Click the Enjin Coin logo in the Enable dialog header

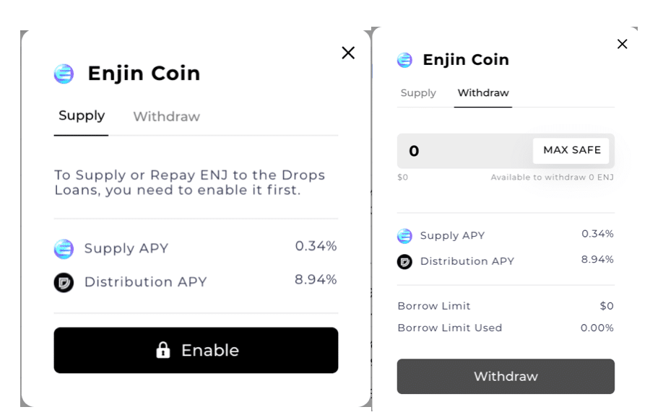coord(64,74)
